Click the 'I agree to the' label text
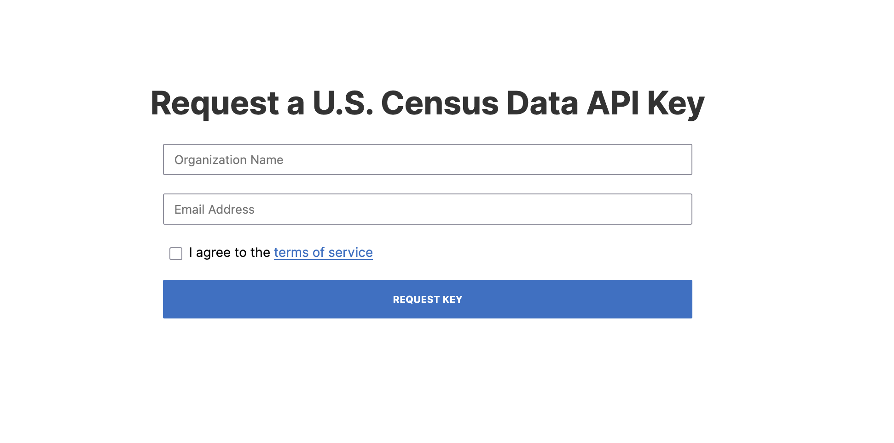894x443 pixels. (x=229, y=252)
